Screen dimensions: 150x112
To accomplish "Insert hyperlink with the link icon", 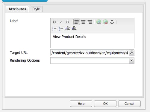I will coord(99,22).
